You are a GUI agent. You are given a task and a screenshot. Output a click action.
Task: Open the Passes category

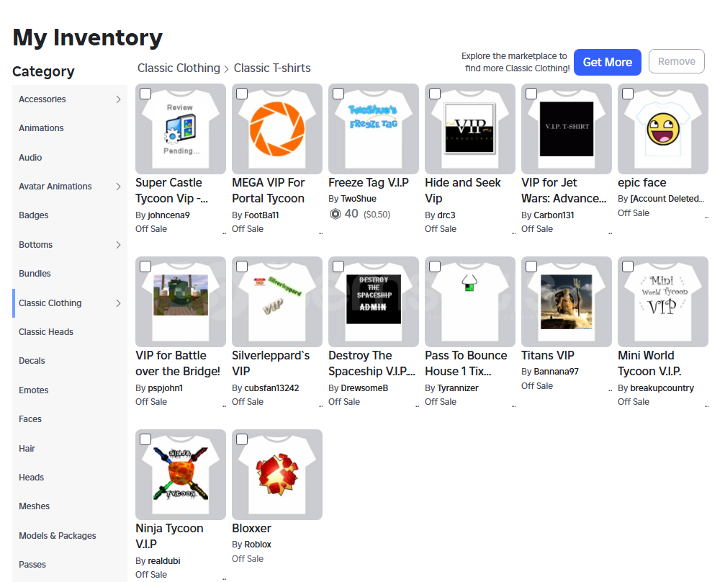pos(70,565)
